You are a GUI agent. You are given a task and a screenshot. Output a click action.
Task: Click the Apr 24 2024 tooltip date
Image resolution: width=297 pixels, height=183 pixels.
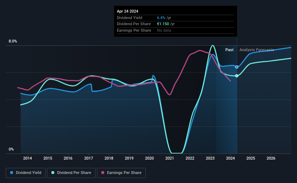127,11
